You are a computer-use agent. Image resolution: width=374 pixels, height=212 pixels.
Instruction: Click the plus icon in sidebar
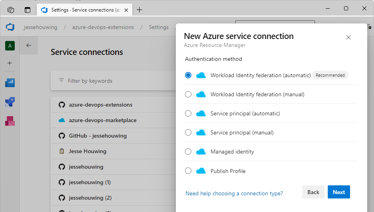[10, 63]
